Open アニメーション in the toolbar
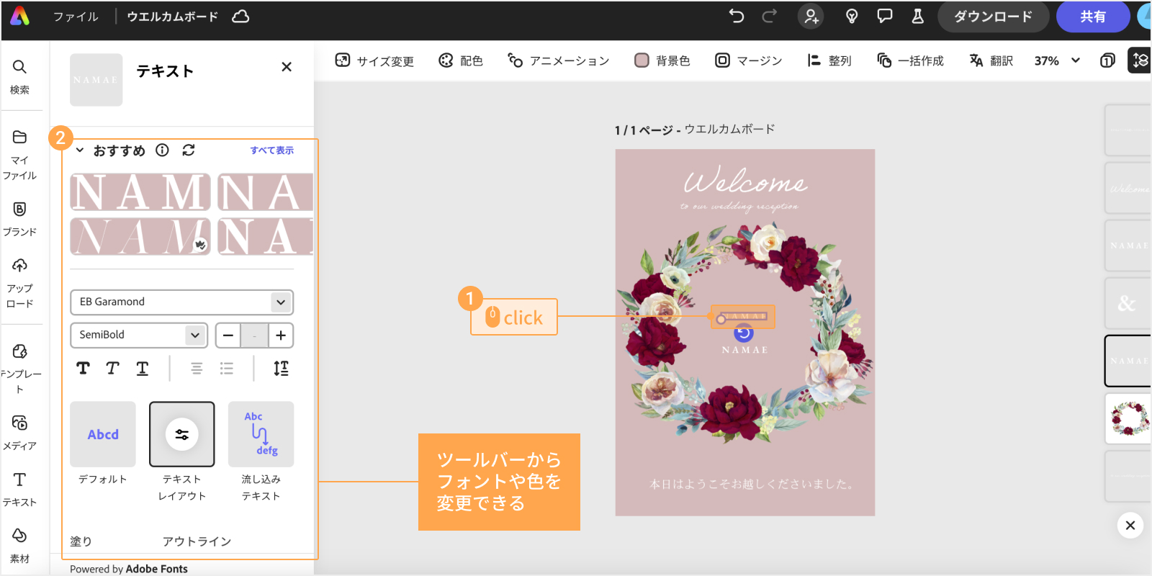1152x576 pixels. tap(559, 60)
